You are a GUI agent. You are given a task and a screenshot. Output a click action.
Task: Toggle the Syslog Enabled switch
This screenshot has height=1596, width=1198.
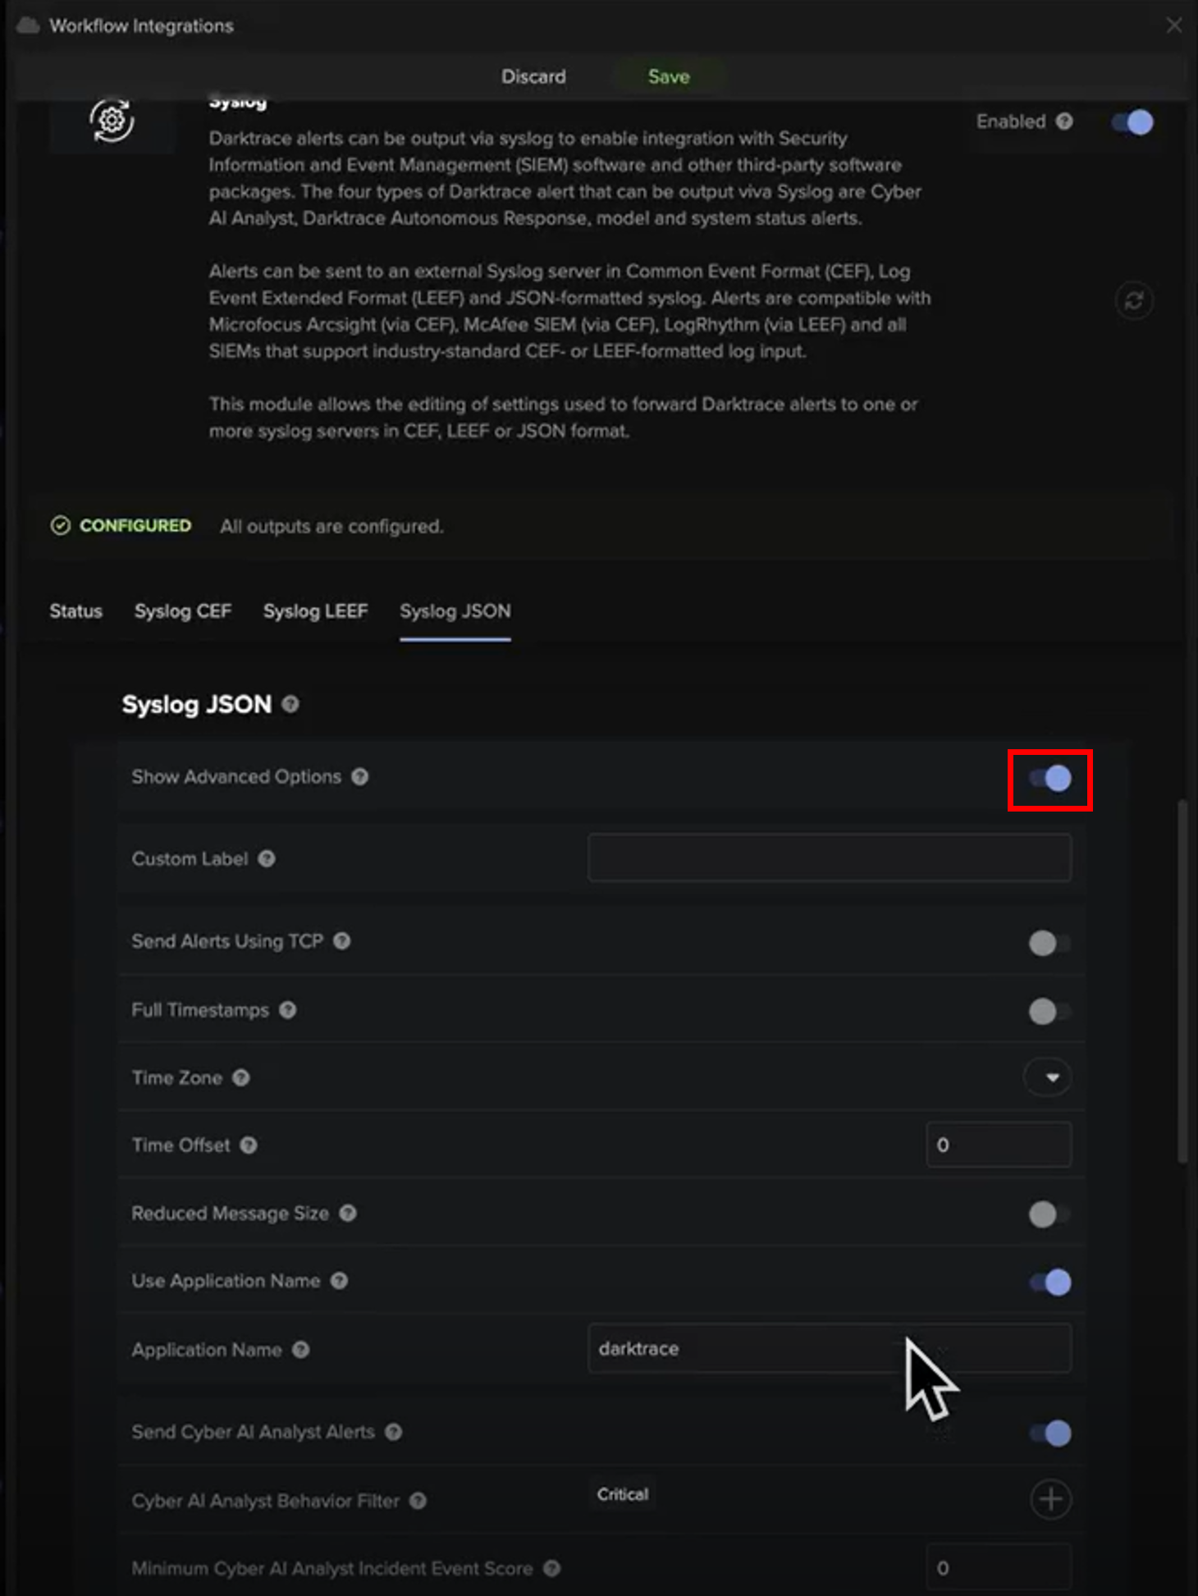pos(1132,122)
